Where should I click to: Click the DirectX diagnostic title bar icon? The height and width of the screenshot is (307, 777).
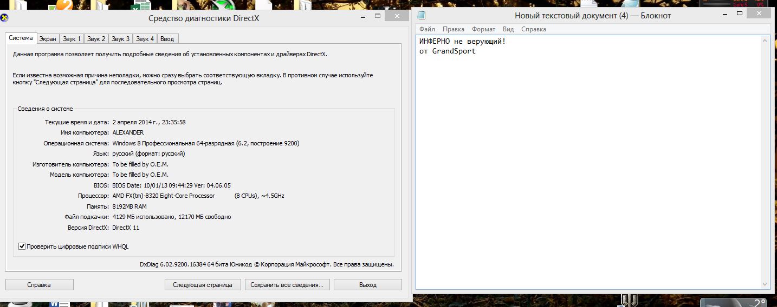[x=5, y=18]
